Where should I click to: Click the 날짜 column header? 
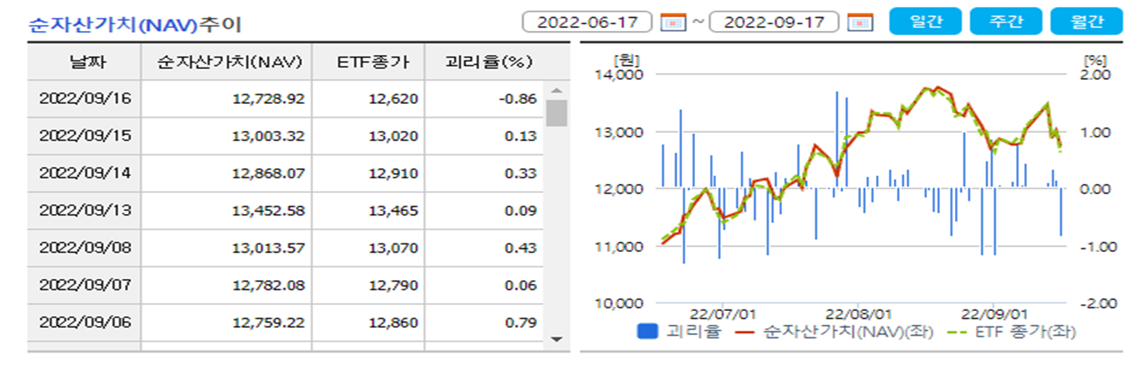[x=84, y=62]
